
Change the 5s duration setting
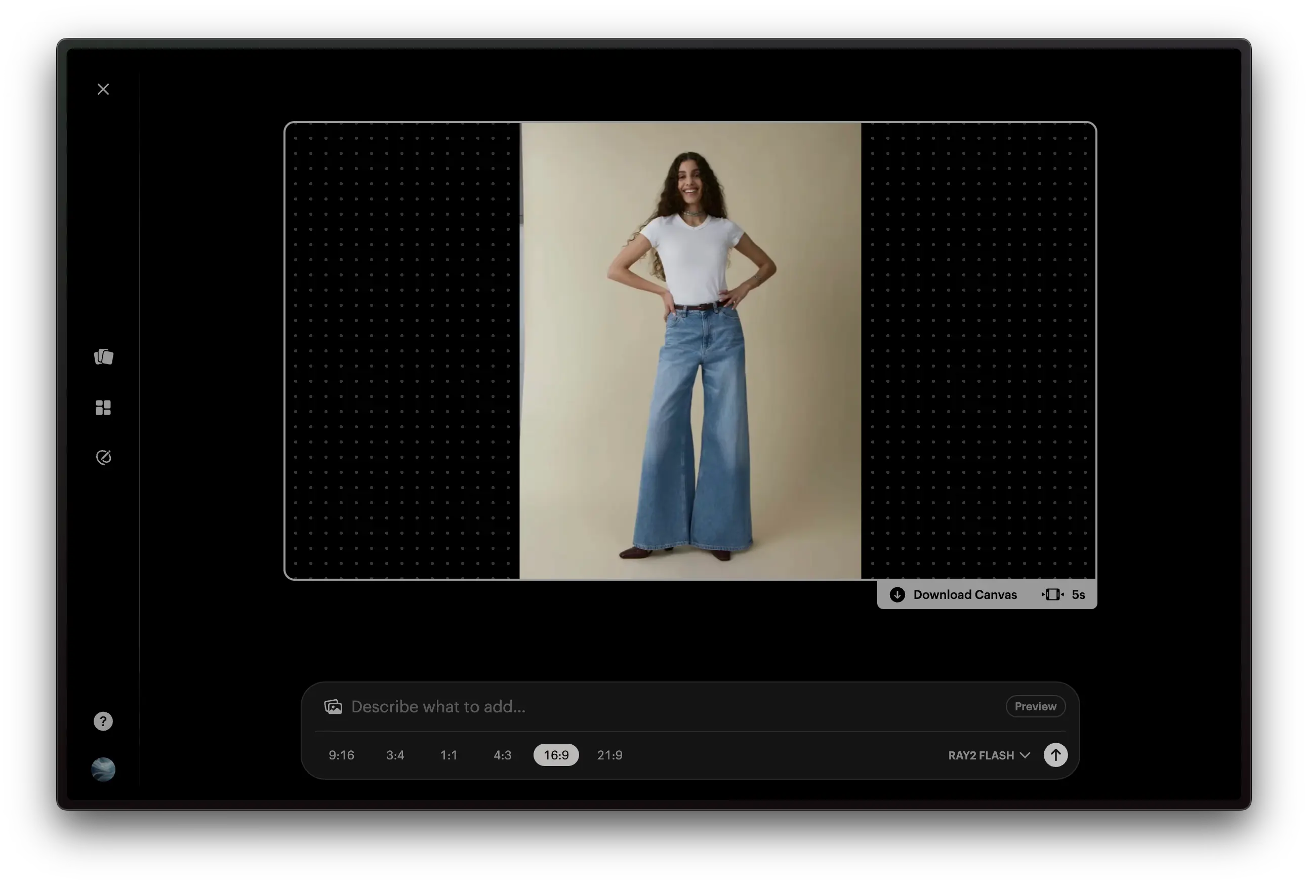[1064, 594]
